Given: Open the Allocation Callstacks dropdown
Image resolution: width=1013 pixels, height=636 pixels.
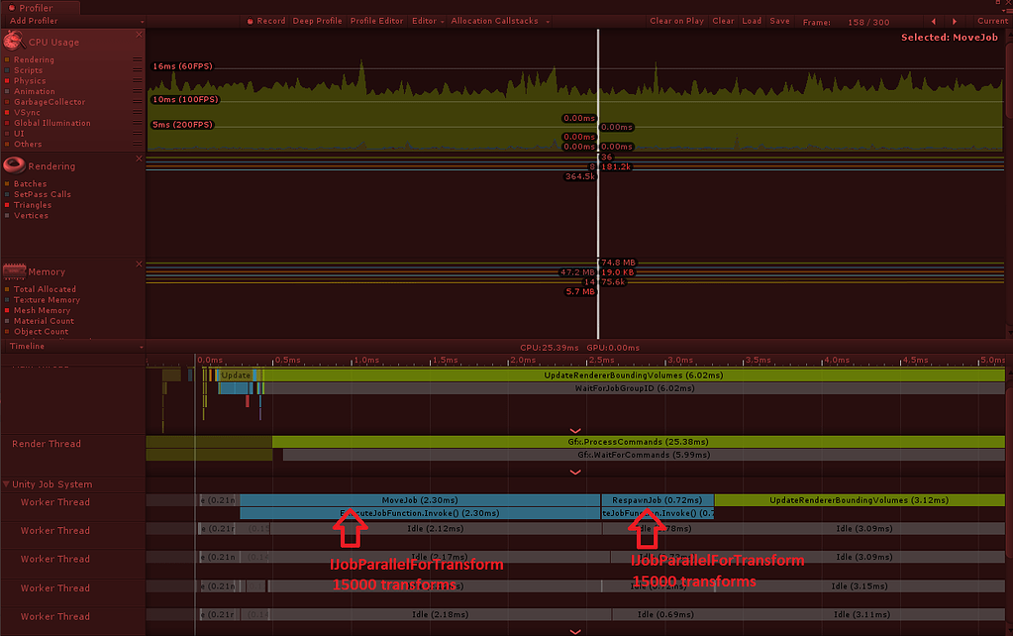Looking at the screenshot, I should [494, 20].
